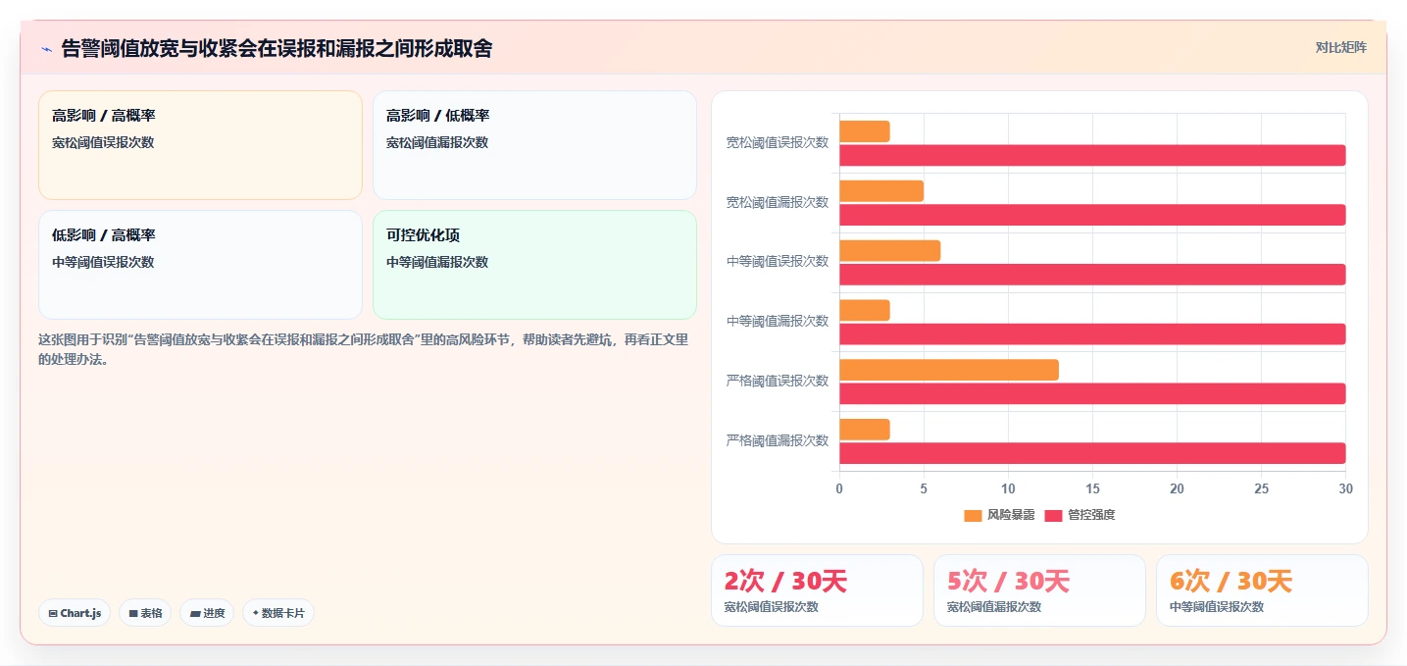
Task: Click the red 管控强度 bar for 宽松阈值漏报次数
Action: click(1092, 215)
